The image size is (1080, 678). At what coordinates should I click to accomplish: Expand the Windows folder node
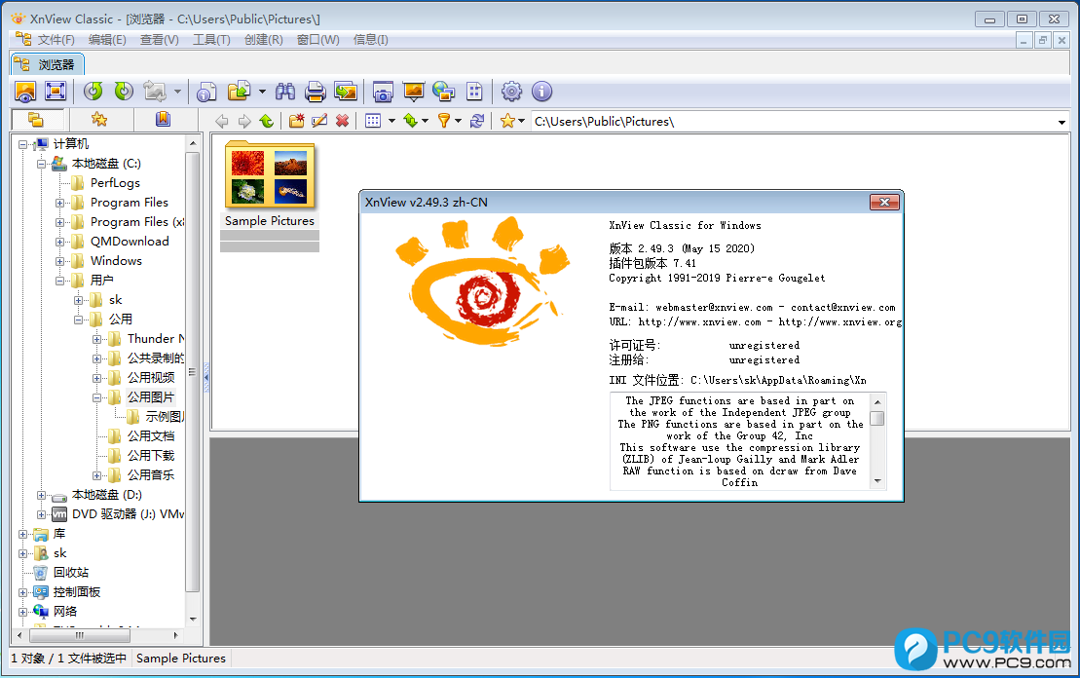point(60,262)
